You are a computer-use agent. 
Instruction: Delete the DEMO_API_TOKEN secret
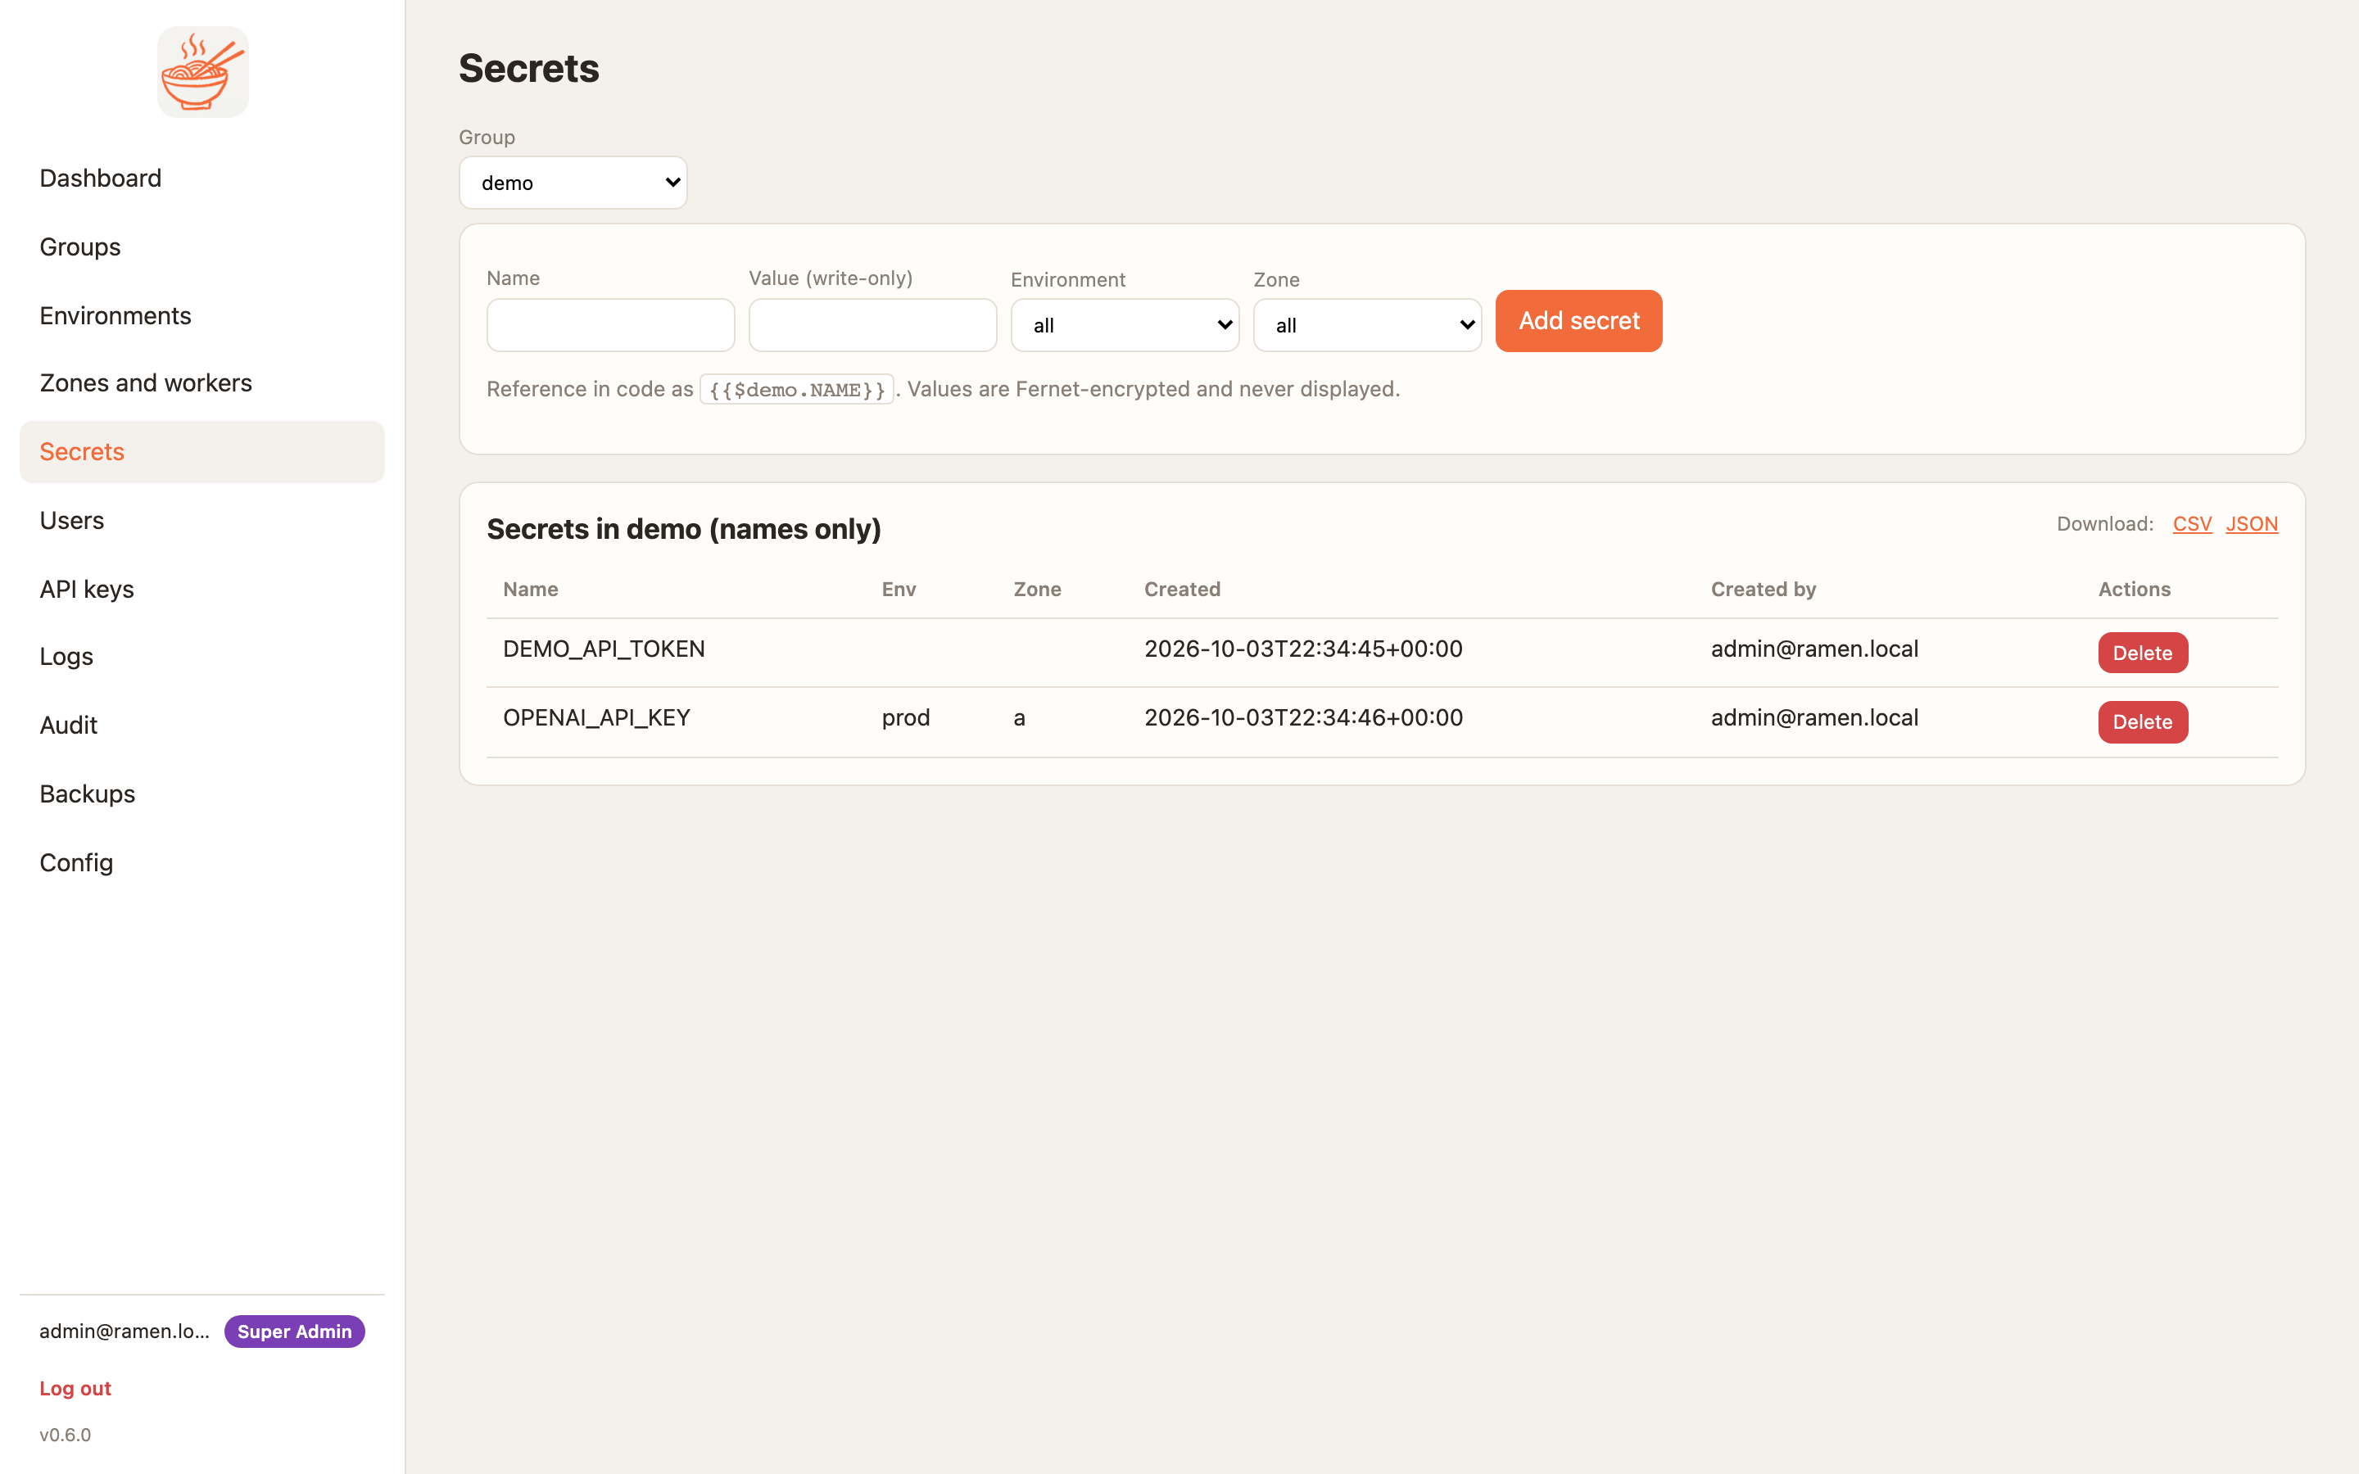point(2143,652)
